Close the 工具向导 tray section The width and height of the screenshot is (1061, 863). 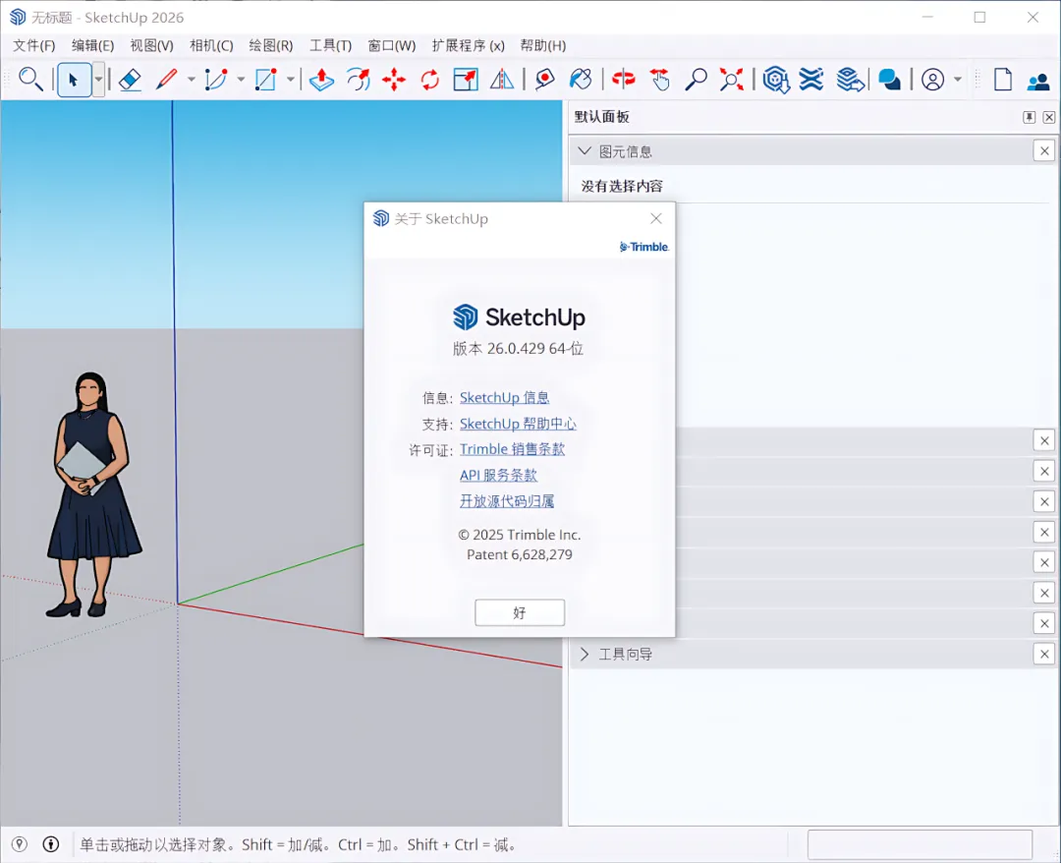click(x=1044, y=654)
